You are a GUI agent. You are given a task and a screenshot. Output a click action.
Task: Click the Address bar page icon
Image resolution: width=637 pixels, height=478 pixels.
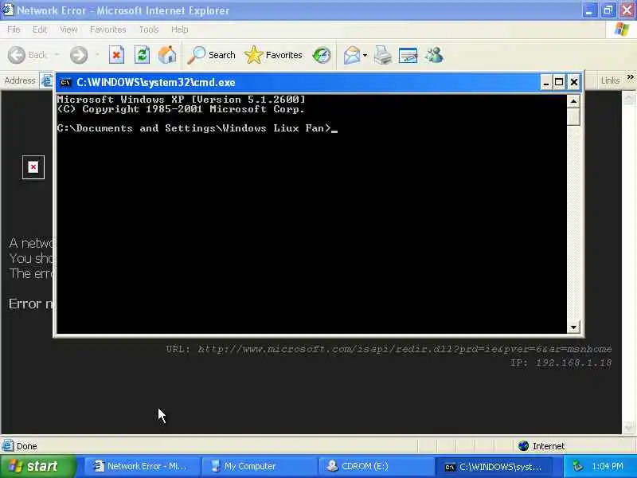pos(47,80)
